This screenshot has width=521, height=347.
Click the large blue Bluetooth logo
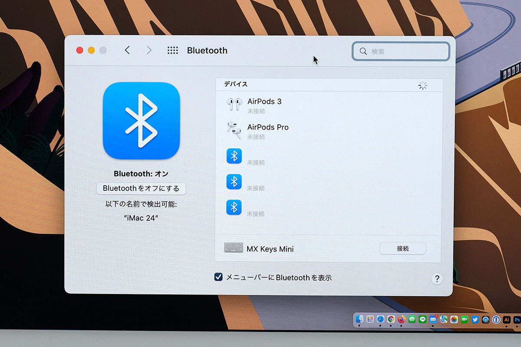[x=142, y=121]
